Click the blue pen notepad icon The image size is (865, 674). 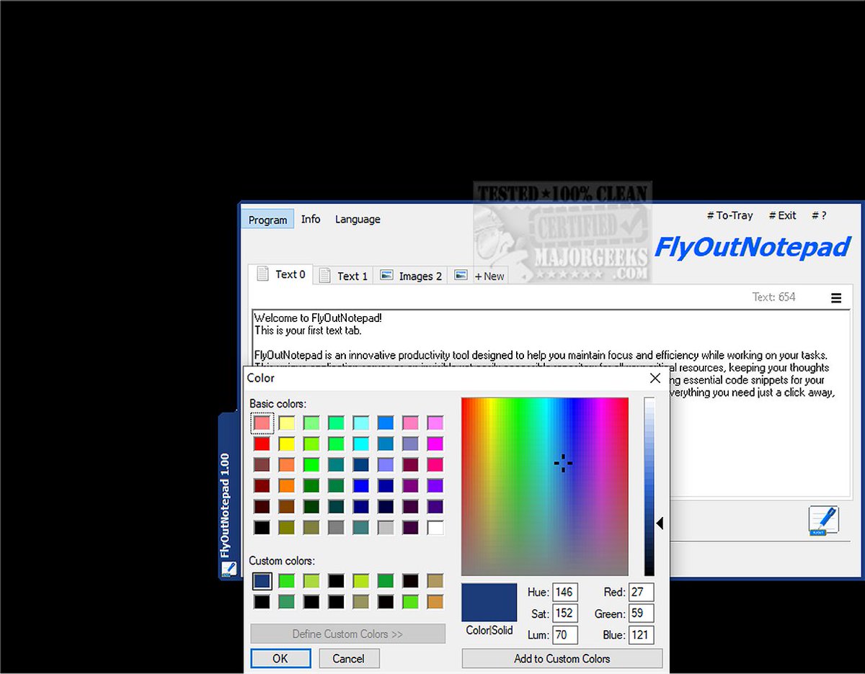[823, 521]
